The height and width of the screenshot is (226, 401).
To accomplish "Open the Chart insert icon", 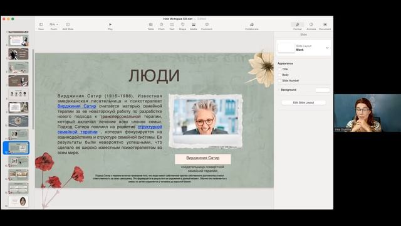I will pos(162,24).
